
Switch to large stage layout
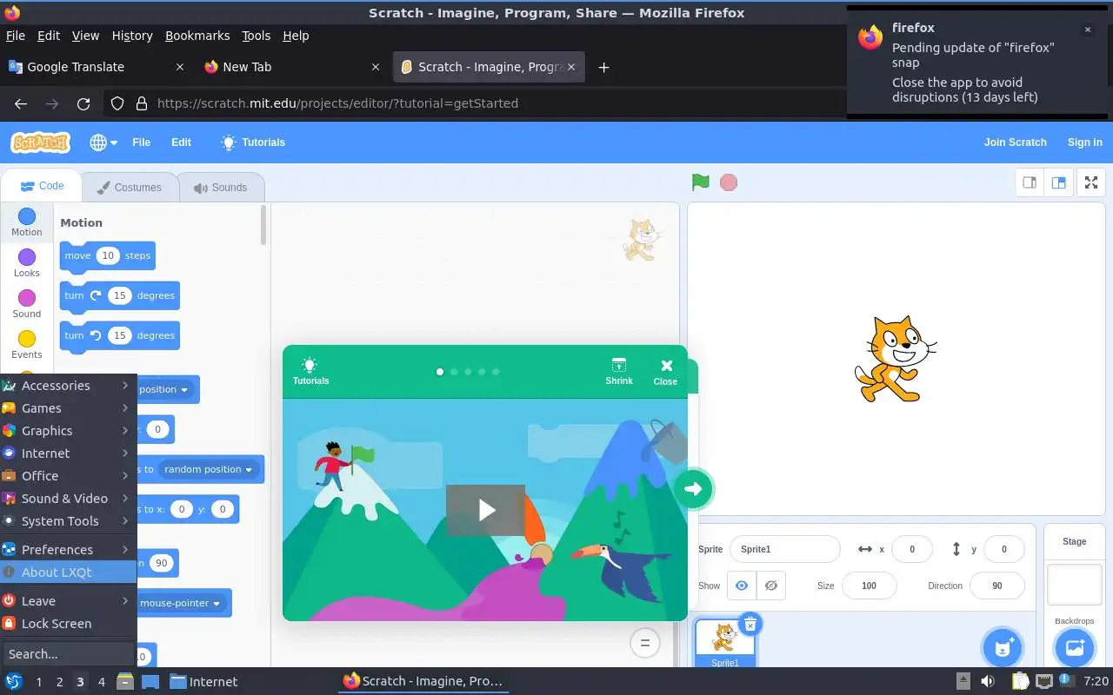click(1058, 182)
